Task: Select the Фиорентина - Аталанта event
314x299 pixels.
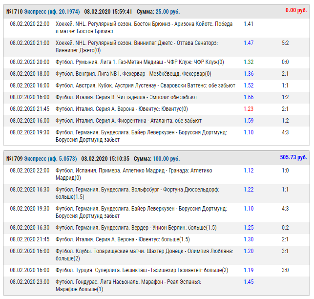Action: click(128, 121)
